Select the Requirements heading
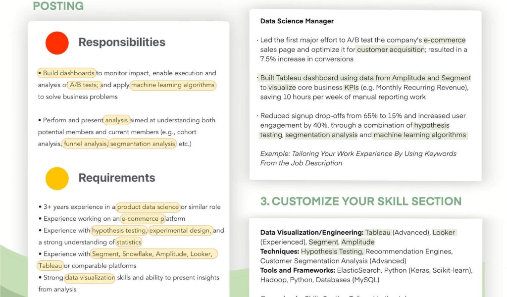Viewport: 507px width, 297px height. point(117,178)
